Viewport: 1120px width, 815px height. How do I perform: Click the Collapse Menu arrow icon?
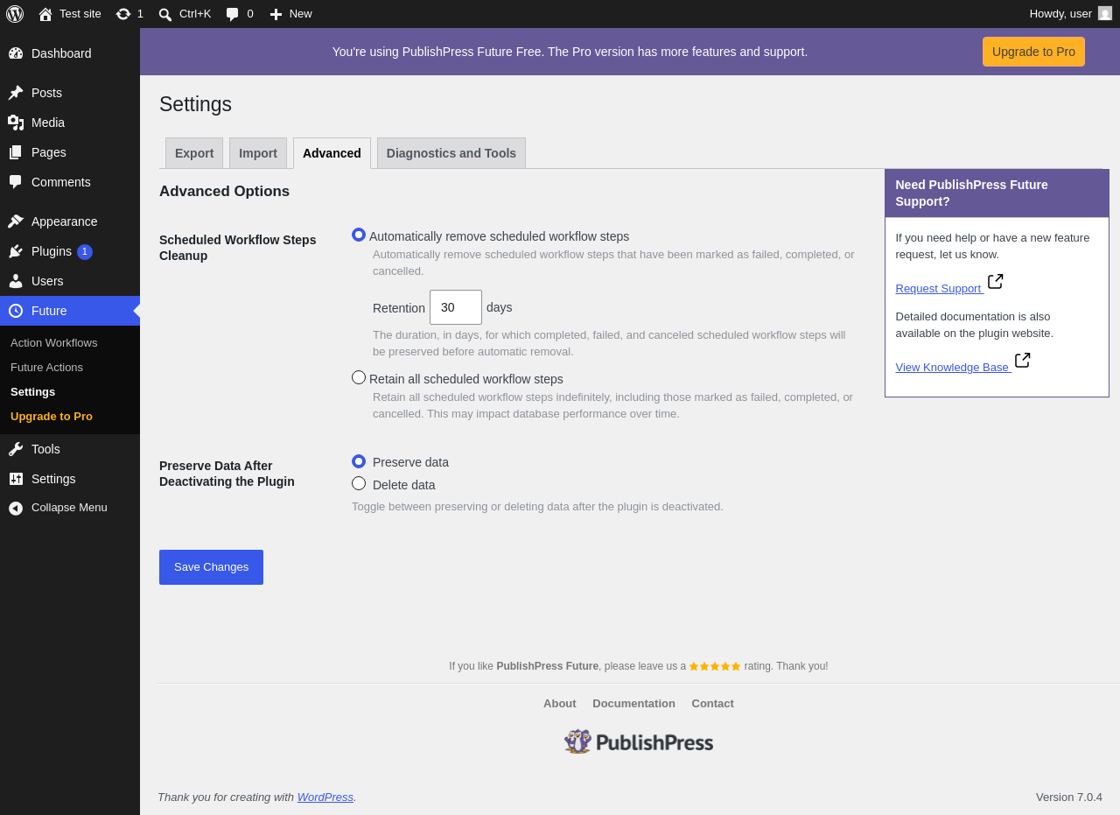click(16, 508)
